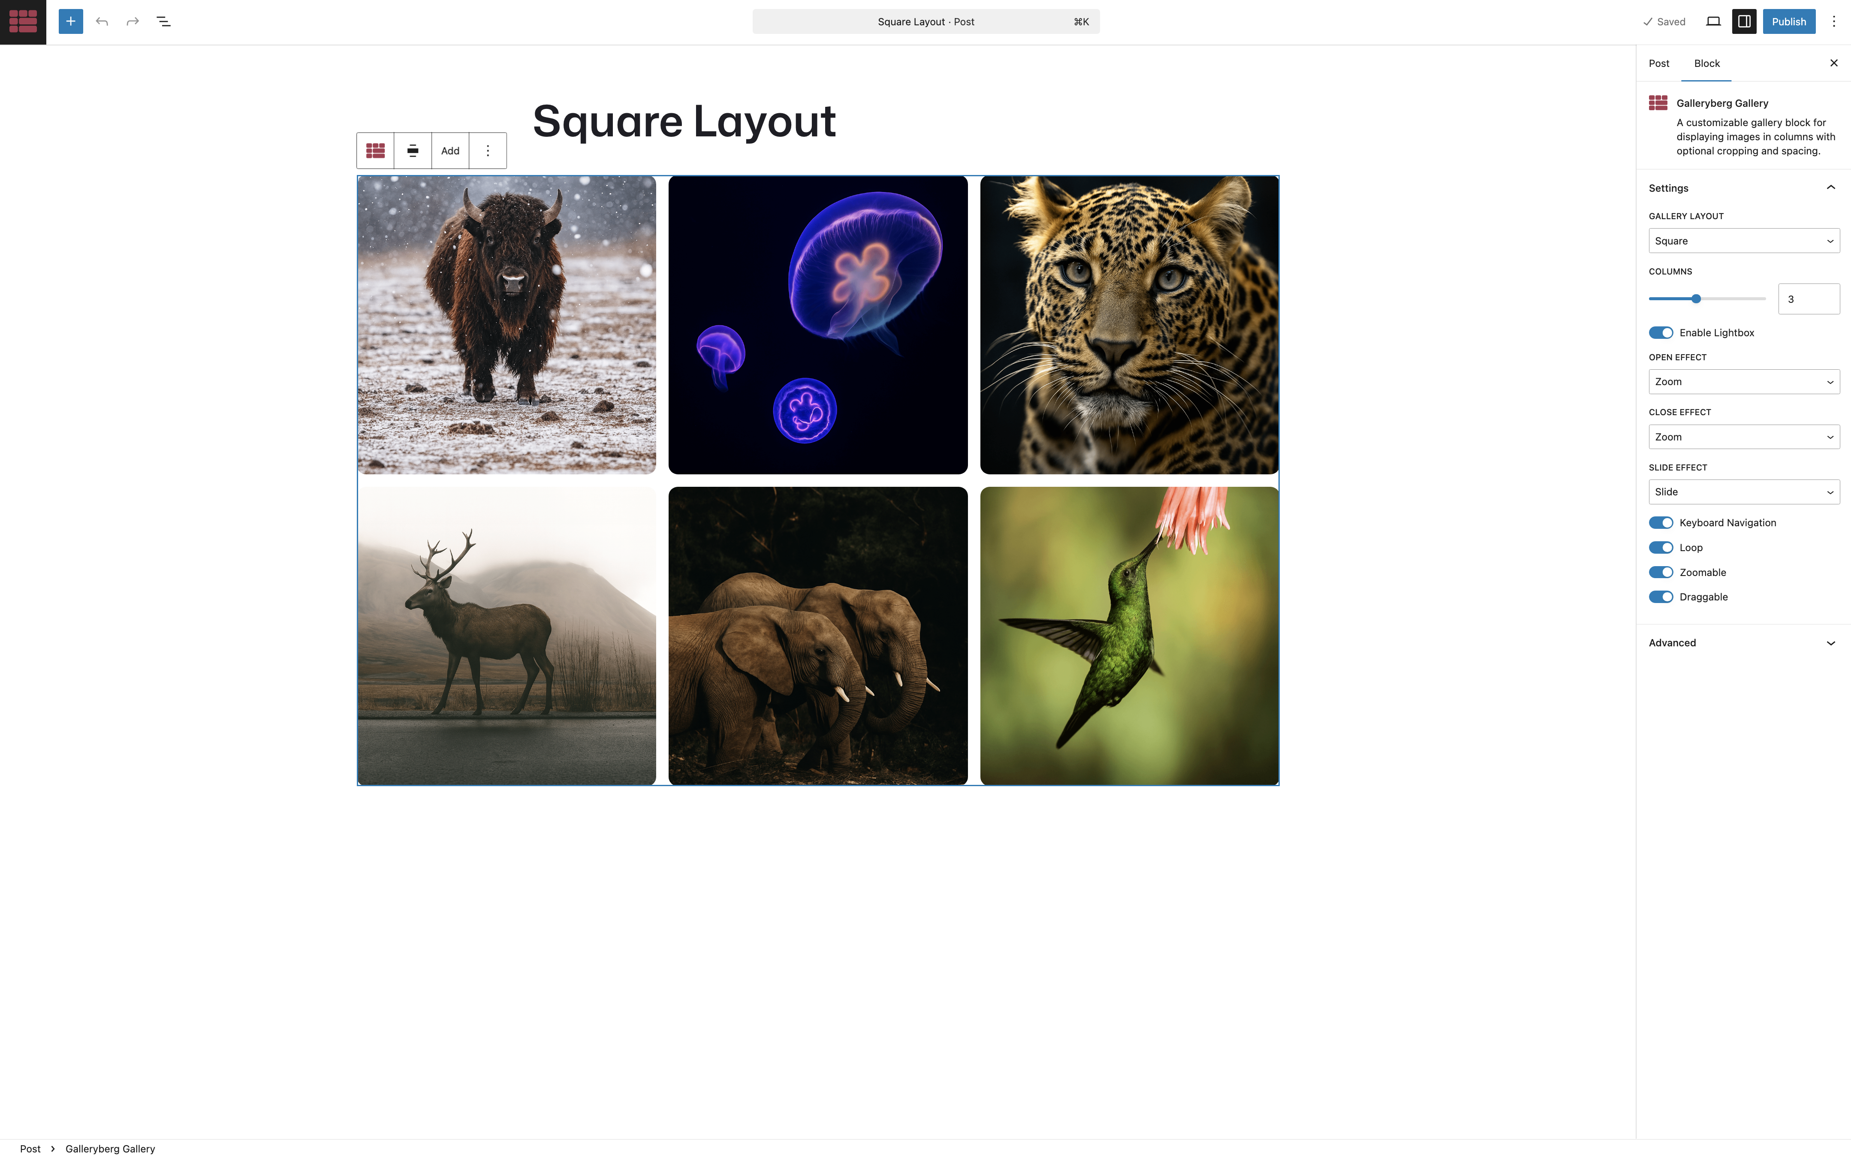Click the Redo icon
The height and width of the screenshot is (1158, 1851).
tap(133, 21)
